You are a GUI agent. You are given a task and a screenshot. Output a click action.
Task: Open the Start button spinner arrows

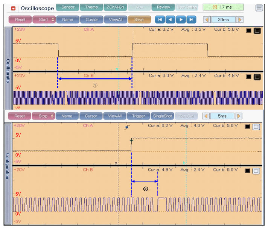point(53,20)
